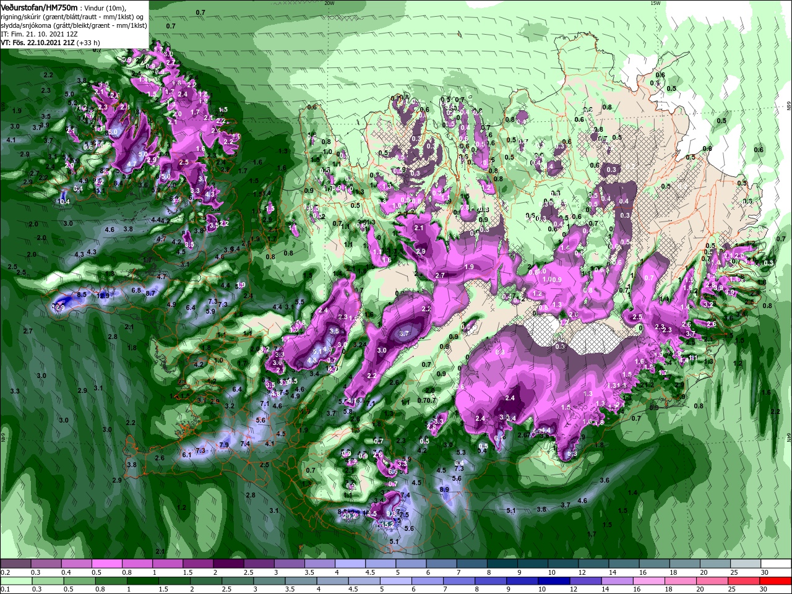The width and height of the screenshot is (792, 594).
Task: Select the white swatch above upper legend 30
Action: [x=776, y=564]
